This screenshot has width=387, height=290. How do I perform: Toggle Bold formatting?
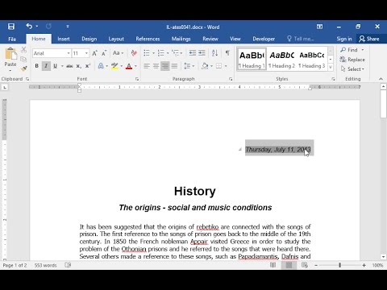(37, 66)
